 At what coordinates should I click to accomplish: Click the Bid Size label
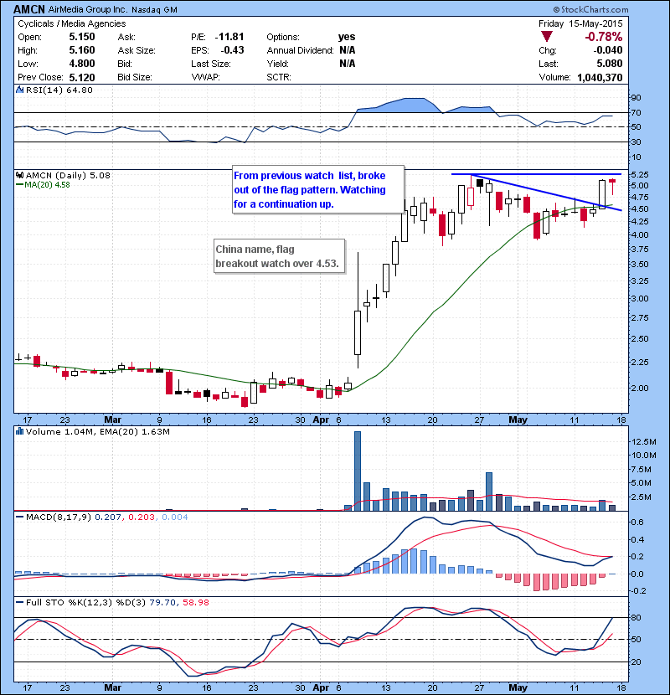[135, 77]
